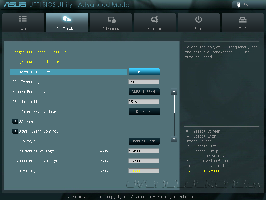The image size is (266, 200).
Task: Click the APU Frequency label
Action: coord(26,82)
